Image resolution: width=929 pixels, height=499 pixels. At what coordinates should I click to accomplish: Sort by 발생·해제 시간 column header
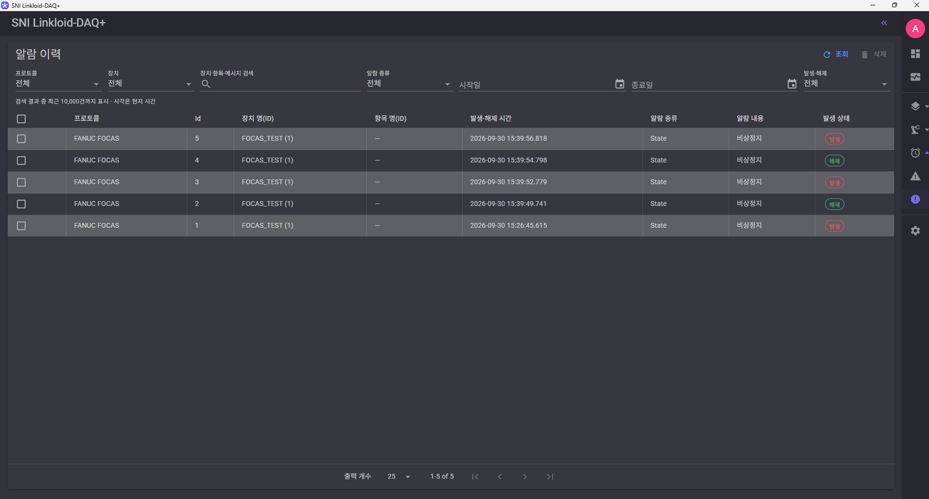coord(491,118)
